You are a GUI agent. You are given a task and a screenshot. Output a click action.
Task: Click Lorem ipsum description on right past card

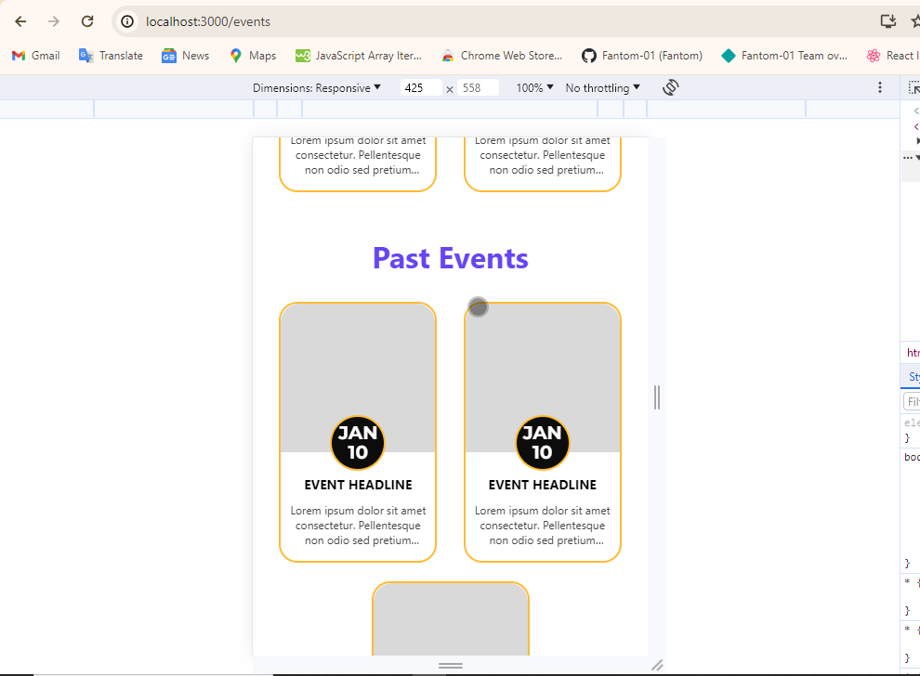542,526
